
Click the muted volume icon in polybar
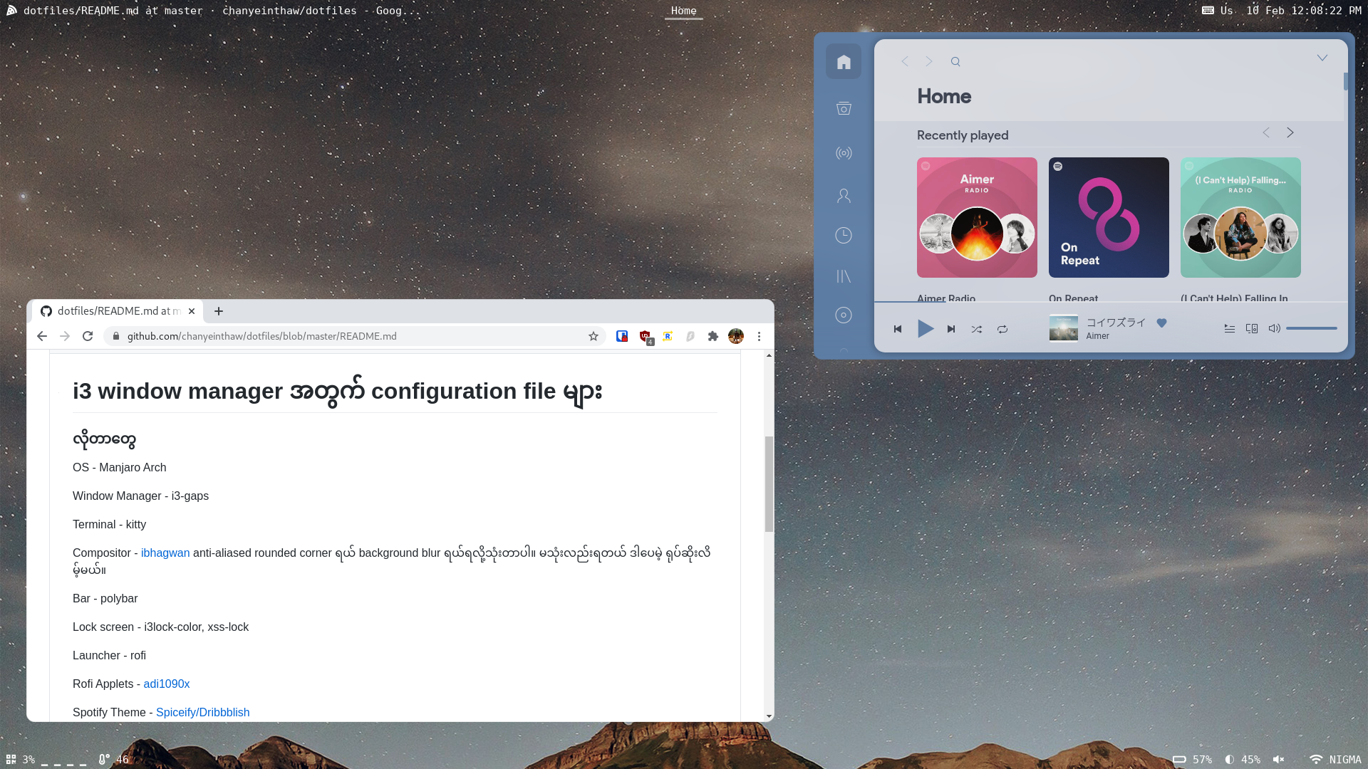[x=1278, y=760]
